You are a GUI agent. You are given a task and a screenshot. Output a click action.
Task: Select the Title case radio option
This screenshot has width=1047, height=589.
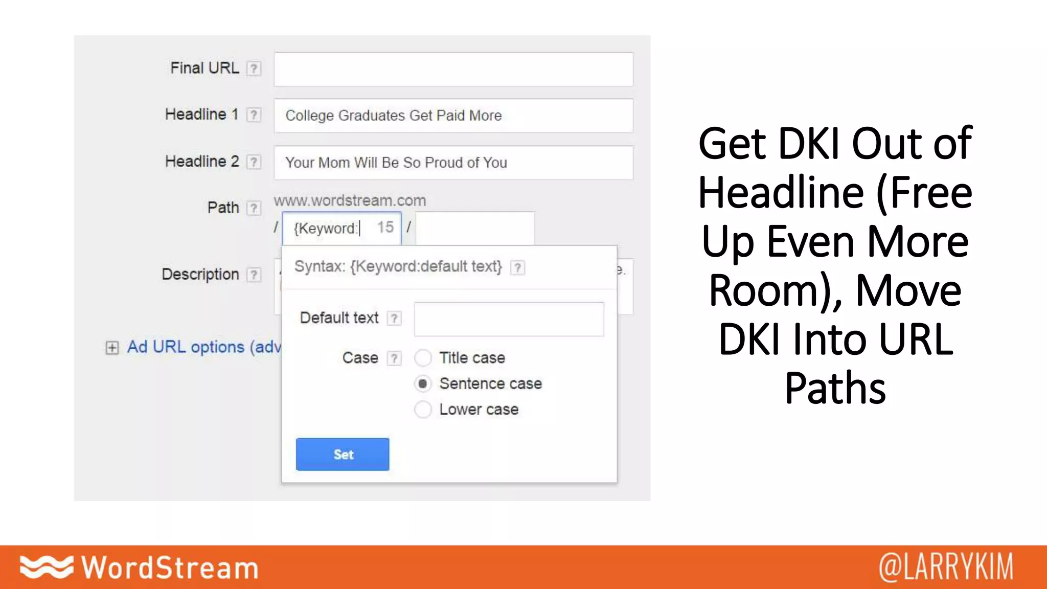[x=423, y=358]
